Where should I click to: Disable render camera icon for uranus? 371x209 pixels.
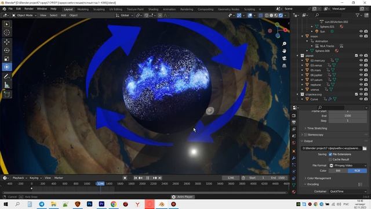pyautogui.click(x=366, y=89)
